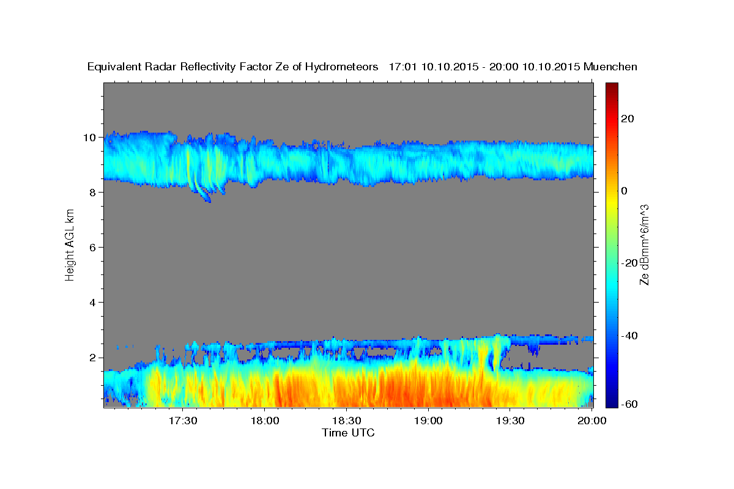Click the 'Height AGL km' axis label
The width and height of the screenshot is (734, 489).
coord(70,246)
